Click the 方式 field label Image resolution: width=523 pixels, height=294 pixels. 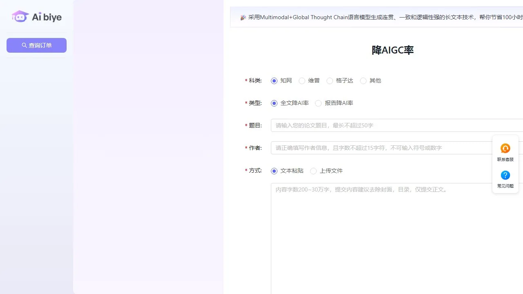pyautogui.click(x=255, y=171)
